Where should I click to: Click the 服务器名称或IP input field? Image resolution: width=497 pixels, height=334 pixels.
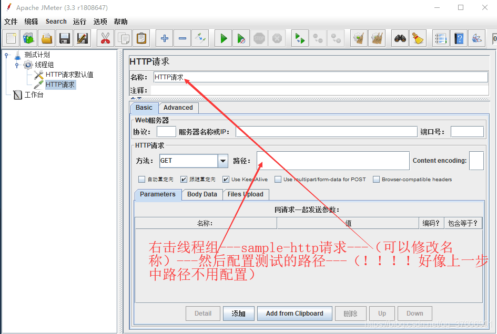327,132
